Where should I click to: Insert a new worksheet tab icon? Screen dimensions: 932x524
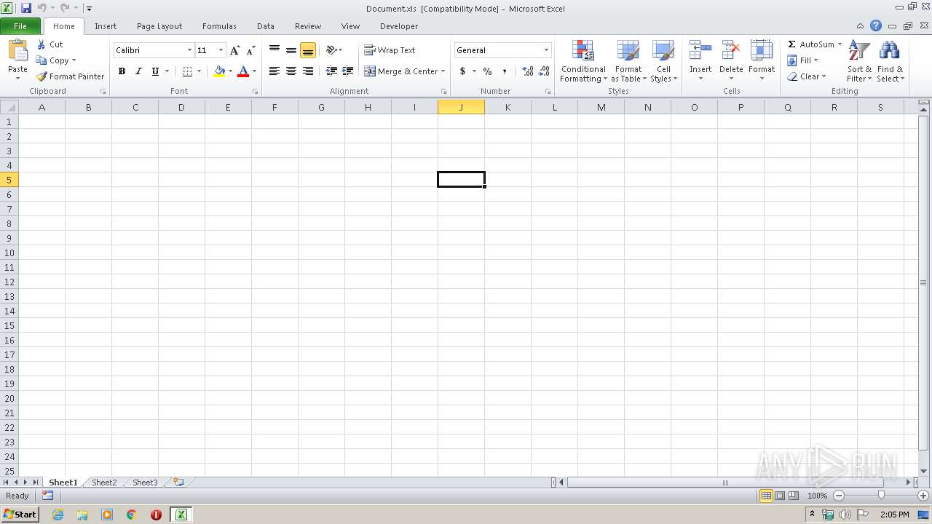click(178, 482)
